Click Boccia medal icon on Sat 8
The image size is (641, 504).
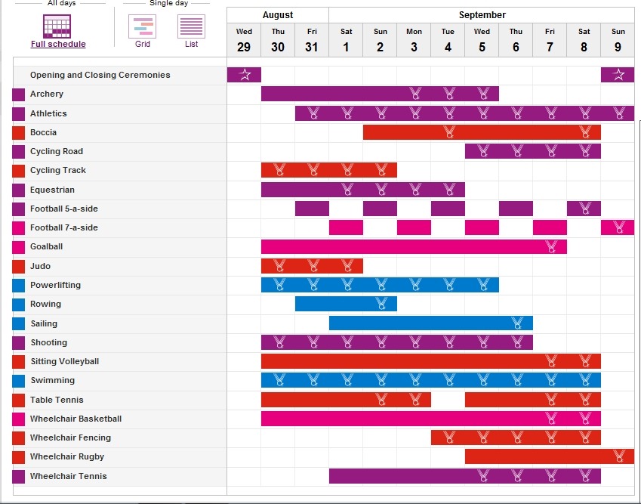coord(585,132)
